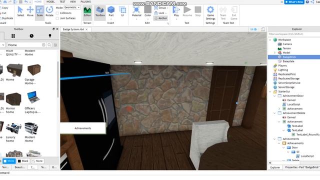Click the Exit Game icon

pos(234,13)
